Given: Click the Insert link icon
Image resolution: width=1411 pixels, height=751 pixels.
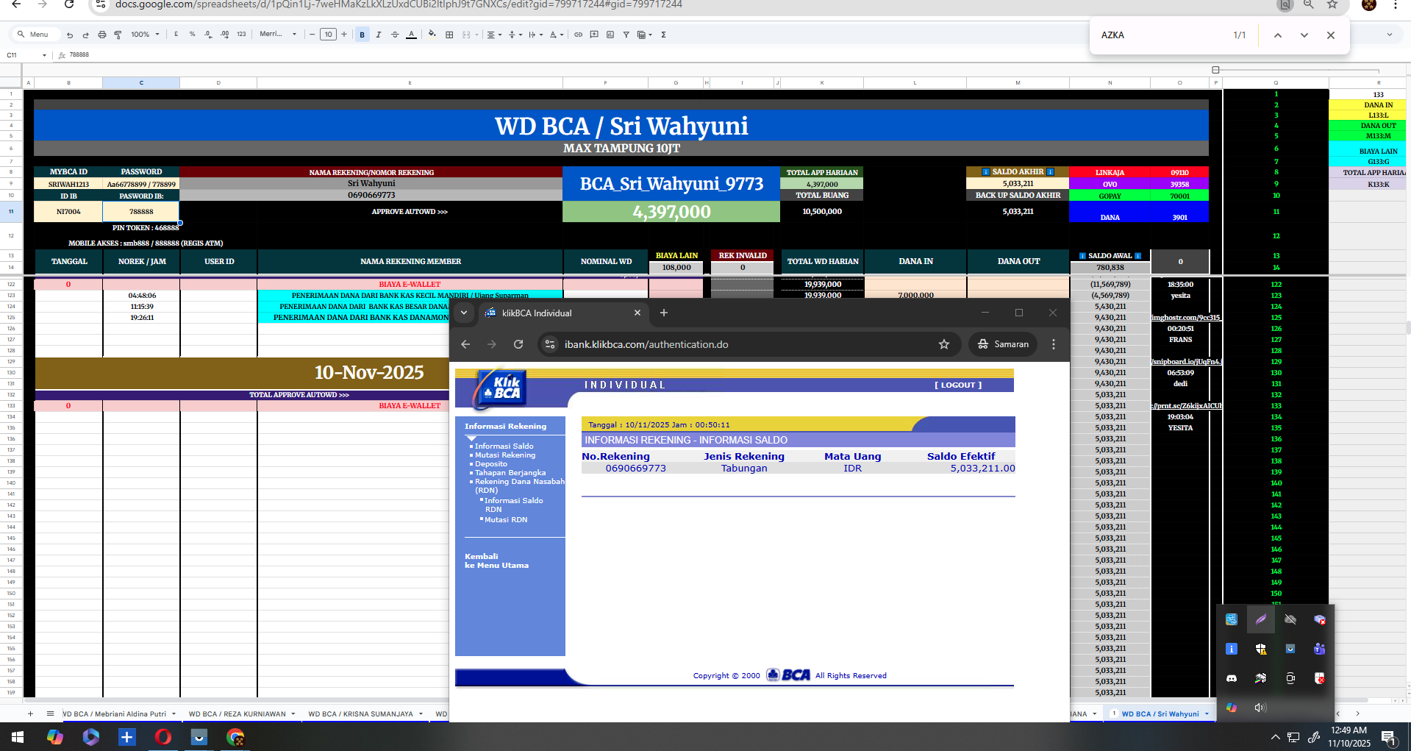Looking at the screenshot, I should [578, 35].
